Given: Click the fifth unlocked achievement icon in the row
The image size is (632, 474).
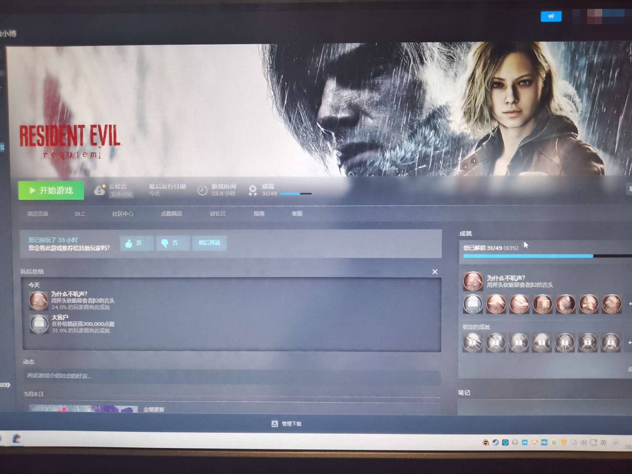Looking at the screenshot, I should click(566, 304).
